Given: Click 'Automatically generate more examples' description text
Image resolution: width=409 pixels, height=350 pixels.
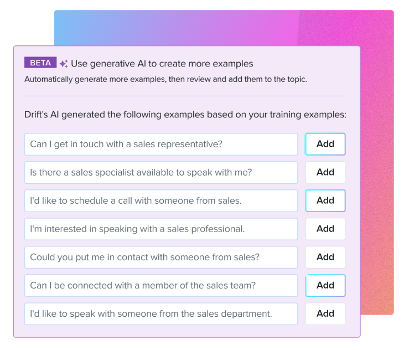Looking at the screenshot, I should coord(165,79).
